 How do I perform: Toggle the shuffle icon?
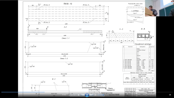(72, 95)
